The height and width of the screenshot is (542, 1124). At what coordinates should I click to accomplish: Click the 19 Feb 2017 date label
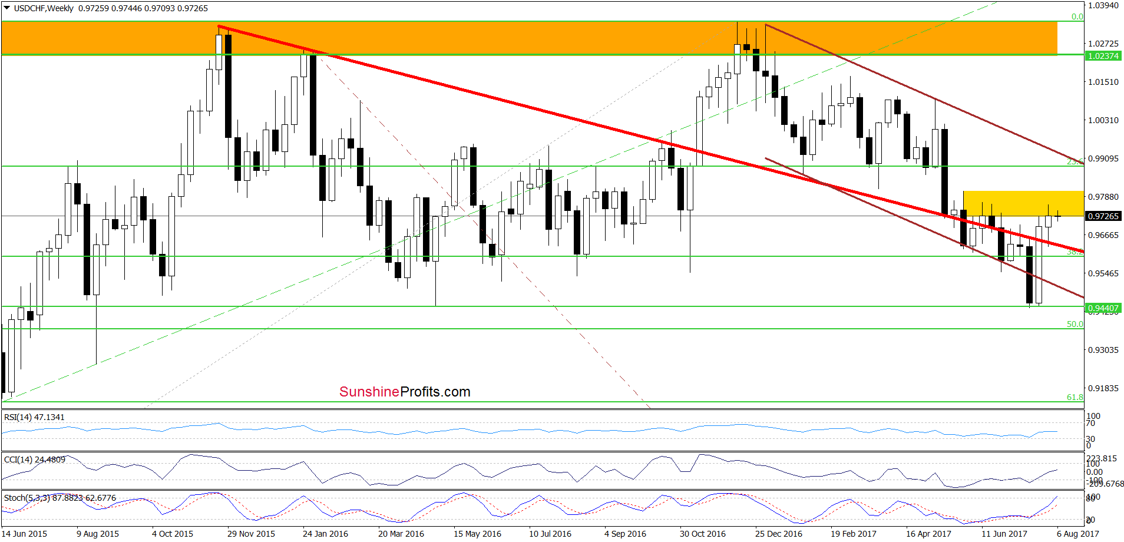click(854, 534)
